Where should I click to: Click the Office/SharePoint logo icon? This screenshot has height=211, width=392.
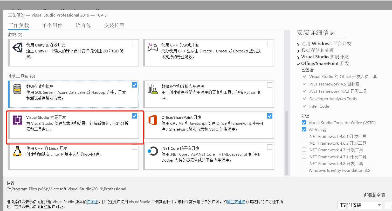153,120
